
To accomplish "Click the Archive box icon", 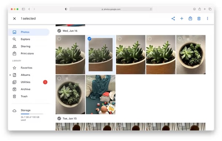I will coord(14,89).
